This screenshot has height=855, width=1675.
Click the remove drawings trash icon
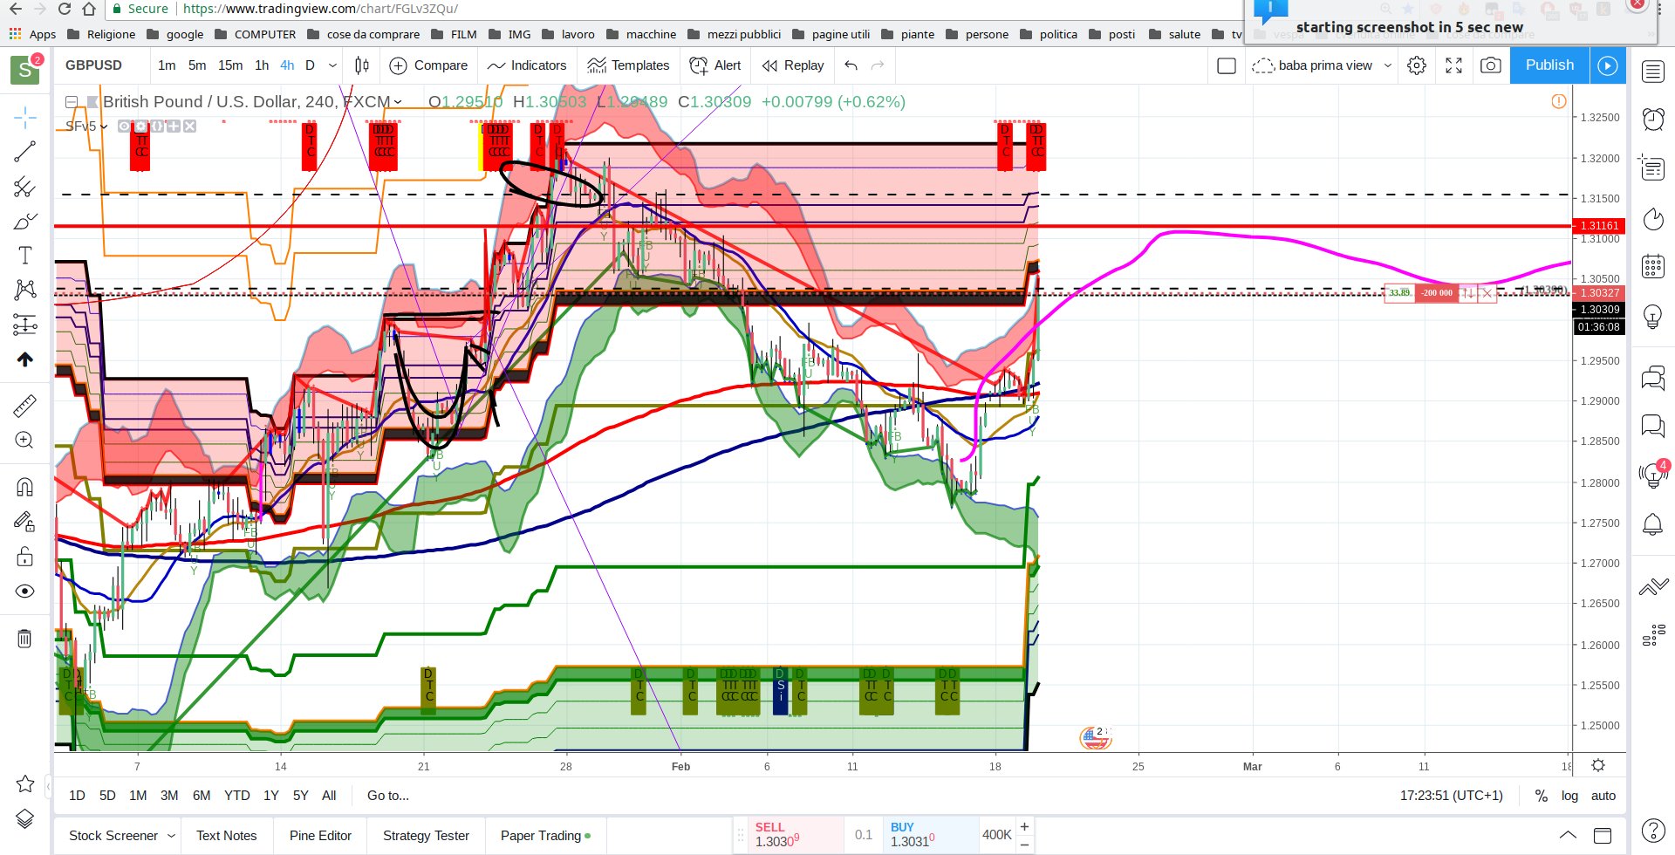tap(25, 639)
